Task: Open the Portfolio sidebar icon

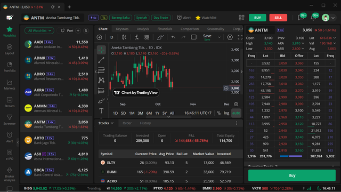Action: click(10, 67)
